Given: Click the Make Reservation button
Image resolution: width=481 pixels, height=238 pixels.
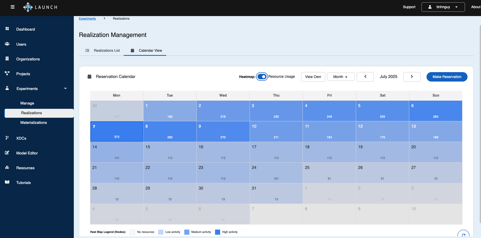Looking at the screenshot, I should [447, 77].
